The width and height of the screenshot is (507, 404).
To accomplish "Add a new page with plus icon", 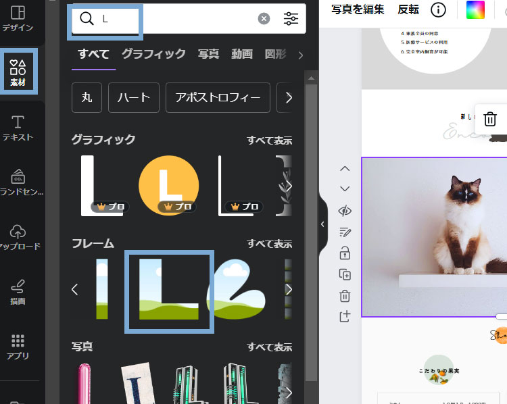I will tap(345, 316).
